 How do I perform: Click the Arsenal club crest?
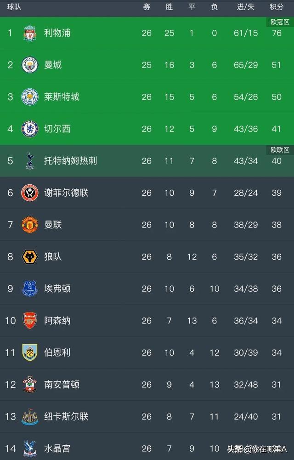(x=29, y=321)
